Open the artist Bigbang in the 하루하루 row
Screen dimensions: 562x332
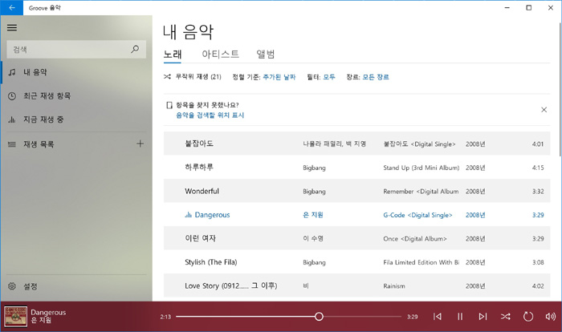(x=314, y=168)
